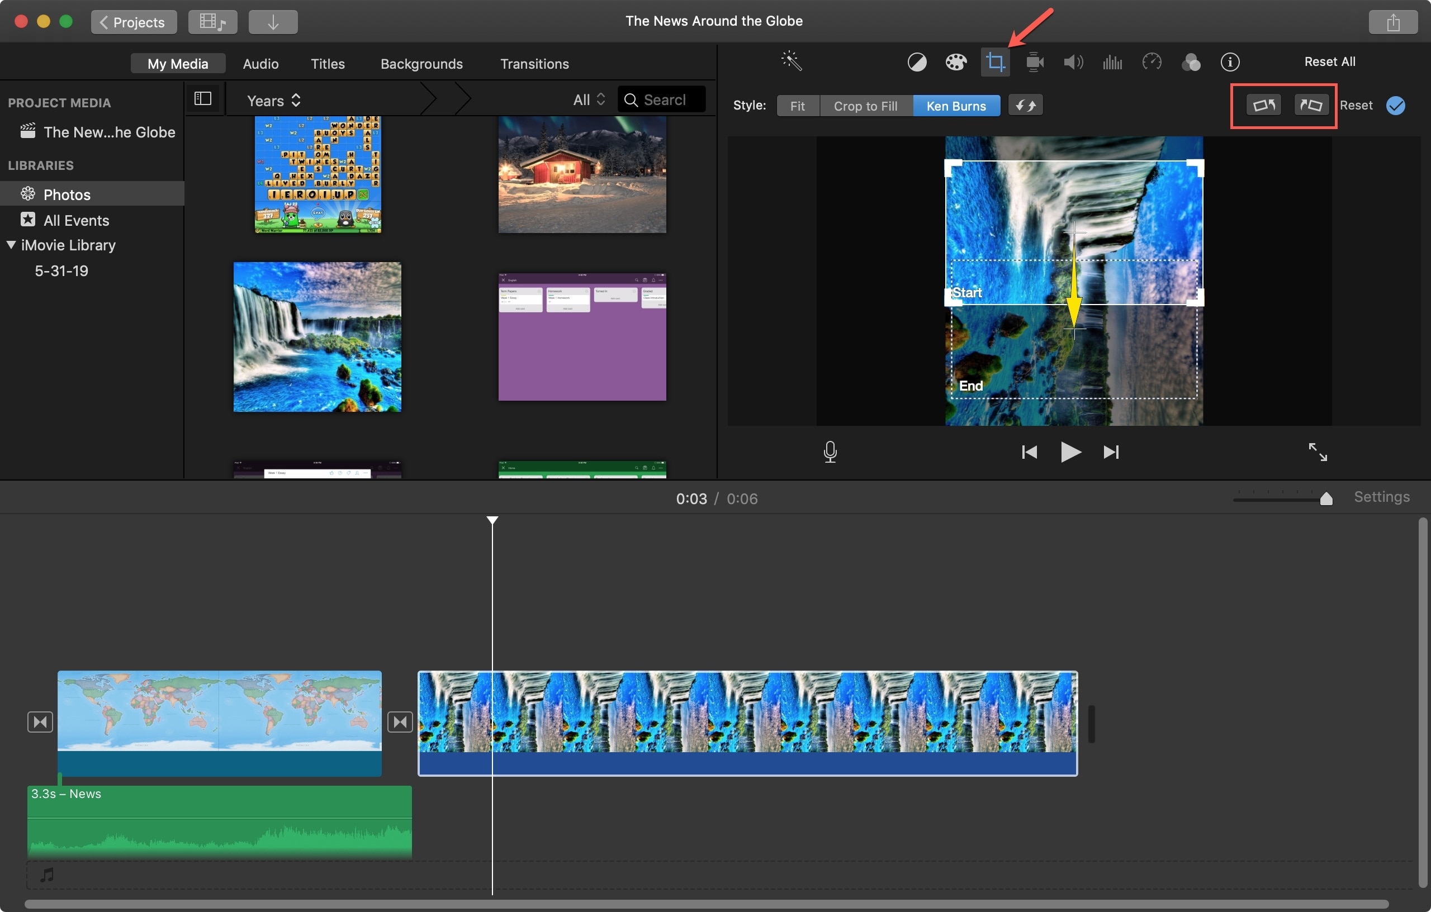Open the Years grouping dropdown

(x=273, y=101)
